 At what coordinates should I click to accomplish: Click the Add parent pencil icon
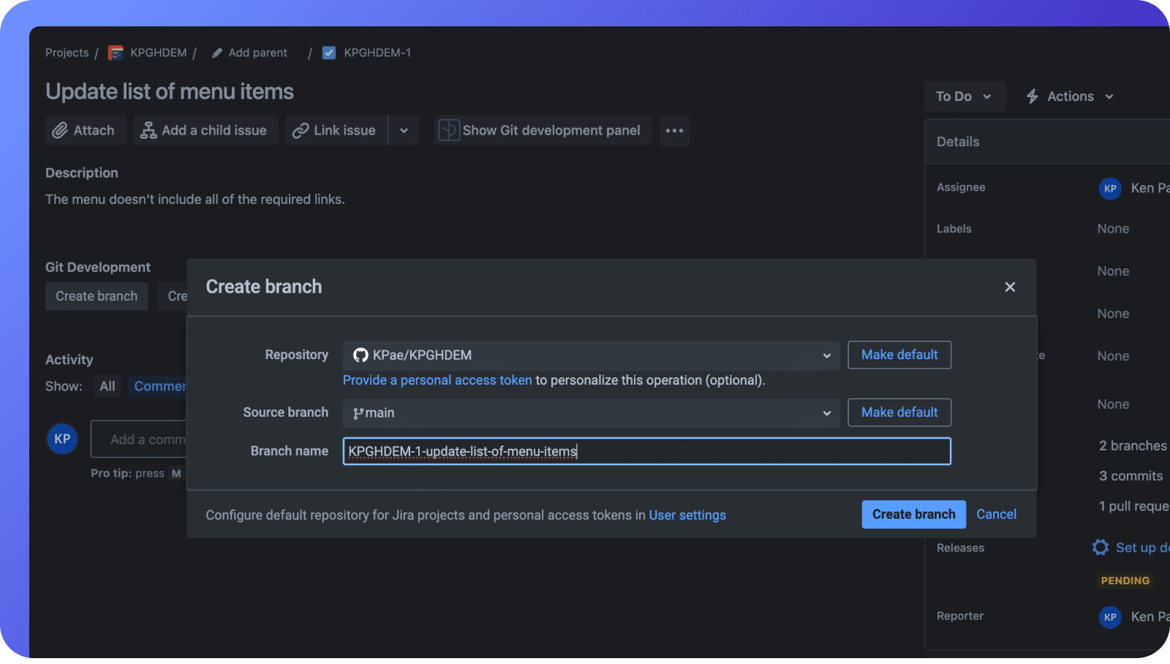click(x=216, y=53)
